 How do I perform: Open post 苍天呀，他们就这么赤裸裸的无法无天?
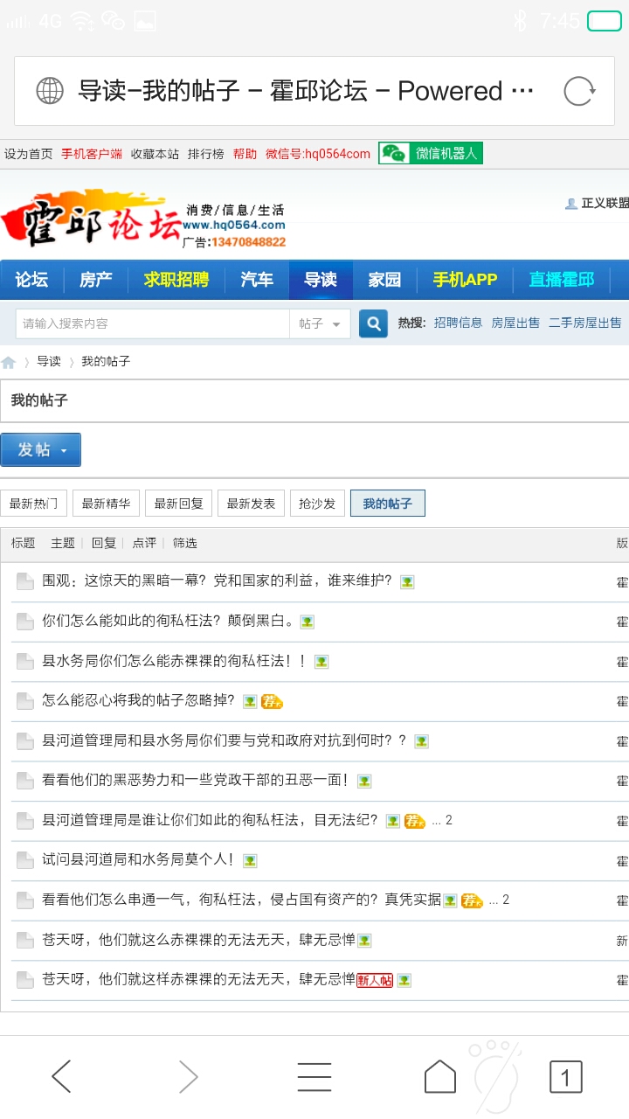(198, 941)
